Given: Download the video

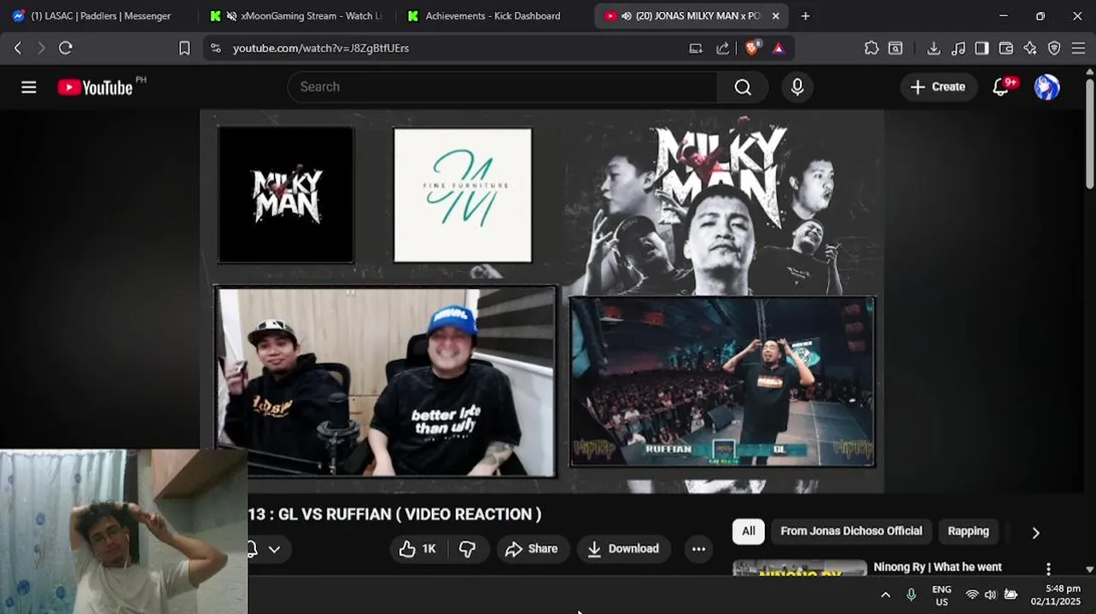Looking at the screenshot, I should pos(624,548).
